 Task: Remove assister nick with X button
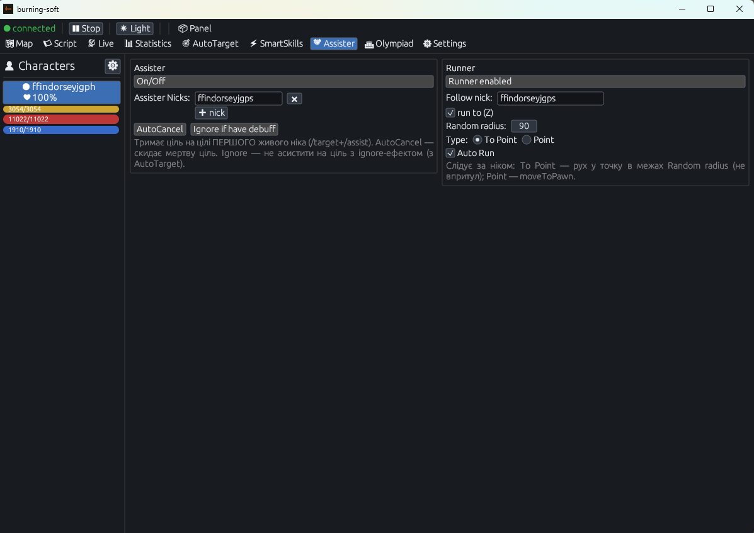click(x=294, y=99)
